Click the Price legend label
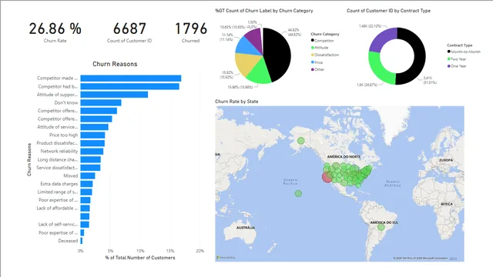Screen dimensions: 493x277 tap(318, 62)
